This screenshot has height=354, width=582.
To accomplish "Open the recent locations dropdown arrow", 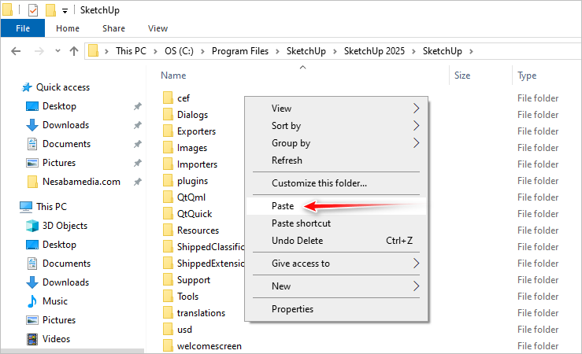I will 57,51.
